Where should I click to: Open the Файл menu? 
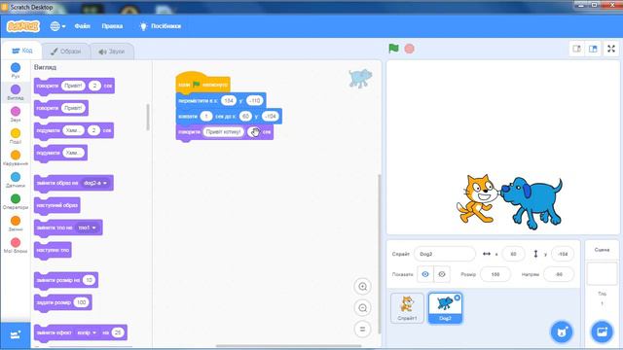tap(82, 26)
